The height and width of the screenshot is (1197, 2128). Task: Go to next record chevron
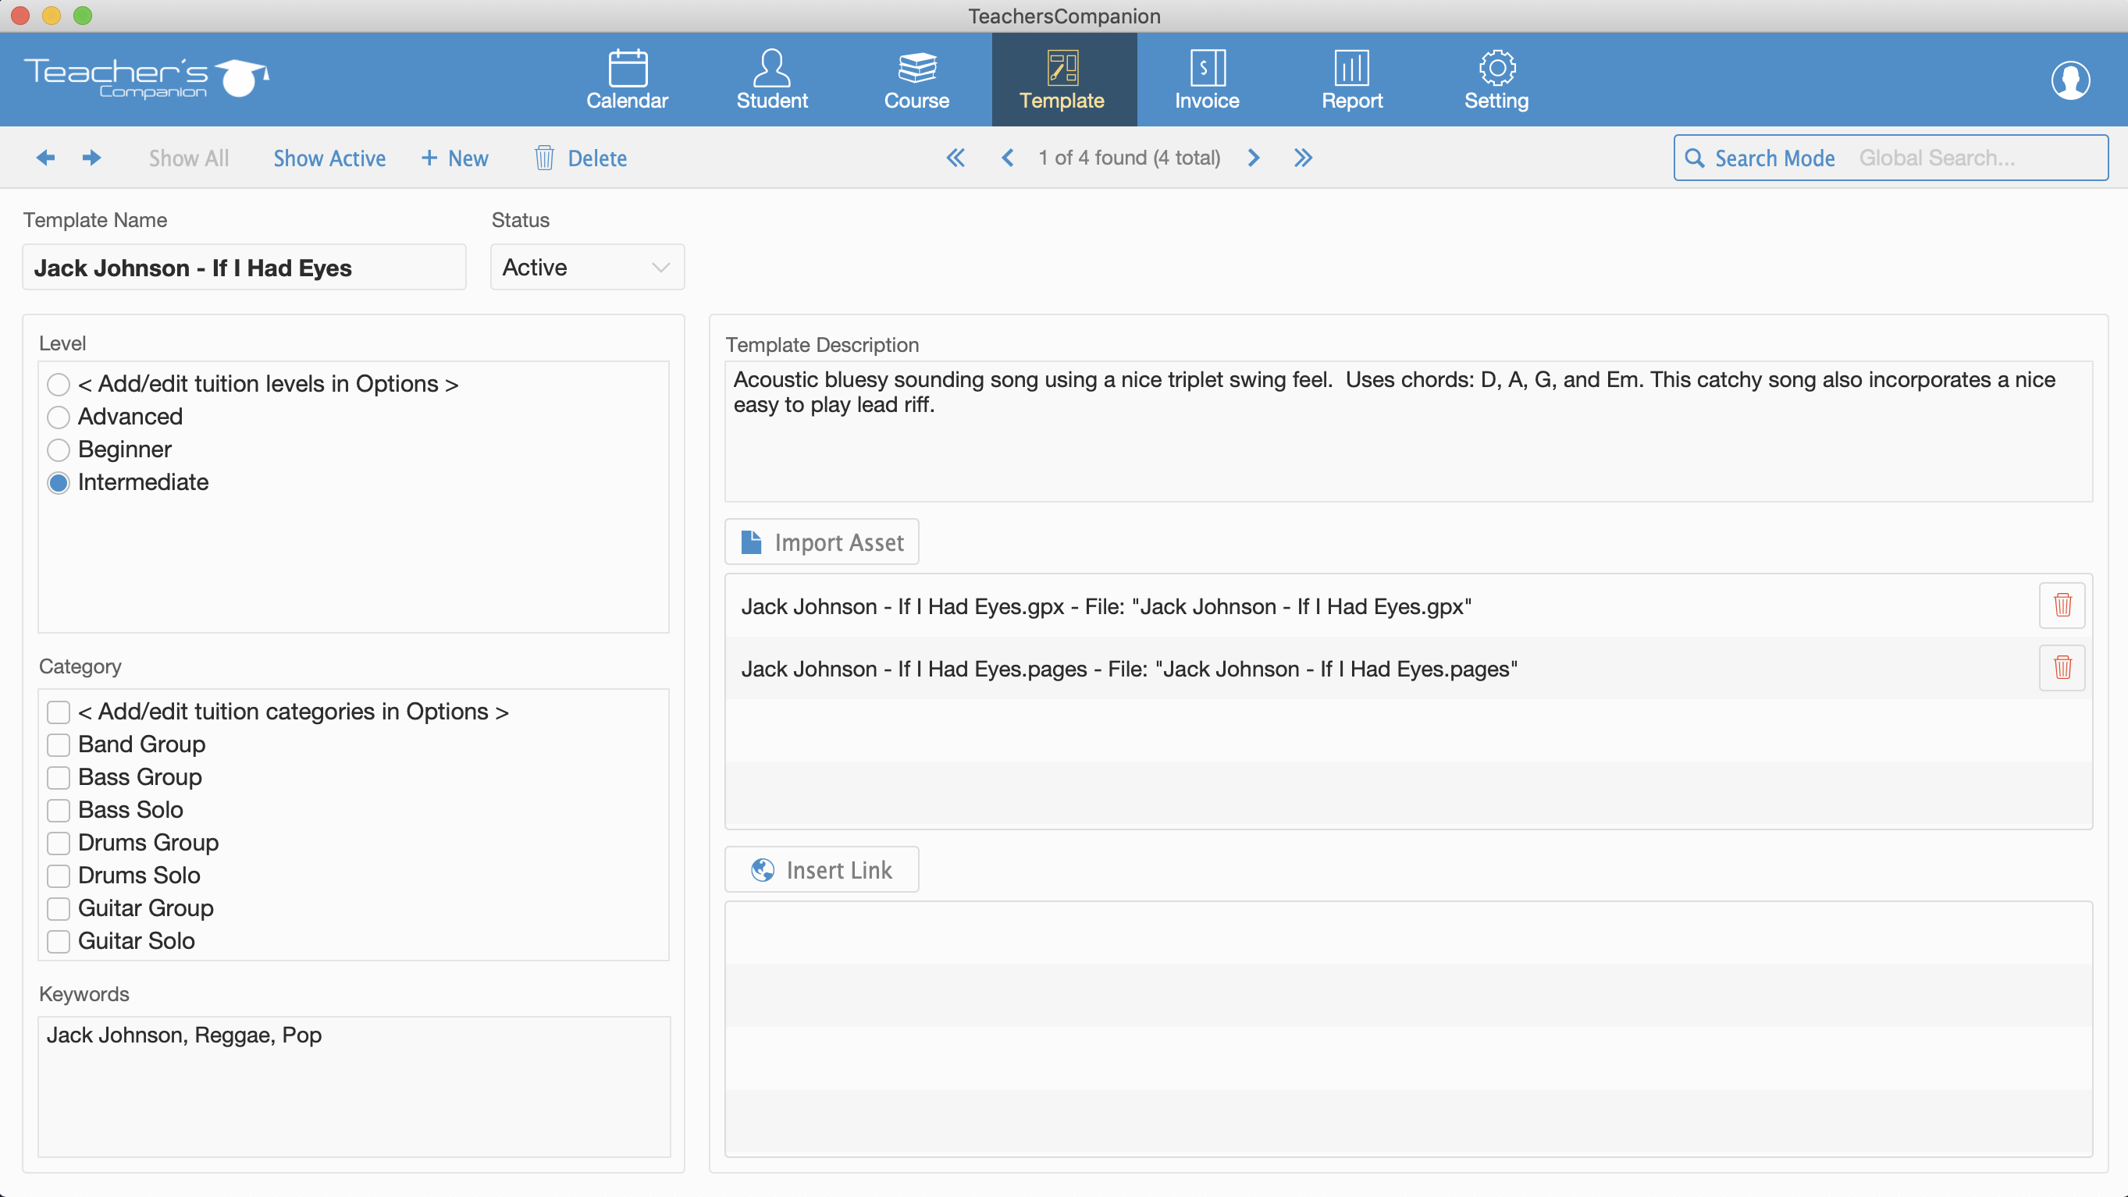pyautogui.click(x=1253, y=158)
